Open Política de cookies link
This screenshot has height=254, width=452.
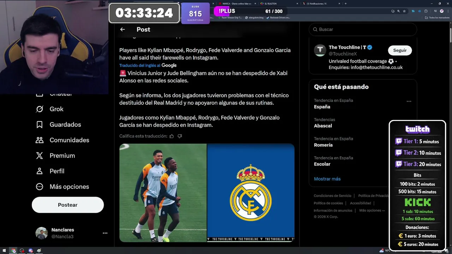pos(328,203)
